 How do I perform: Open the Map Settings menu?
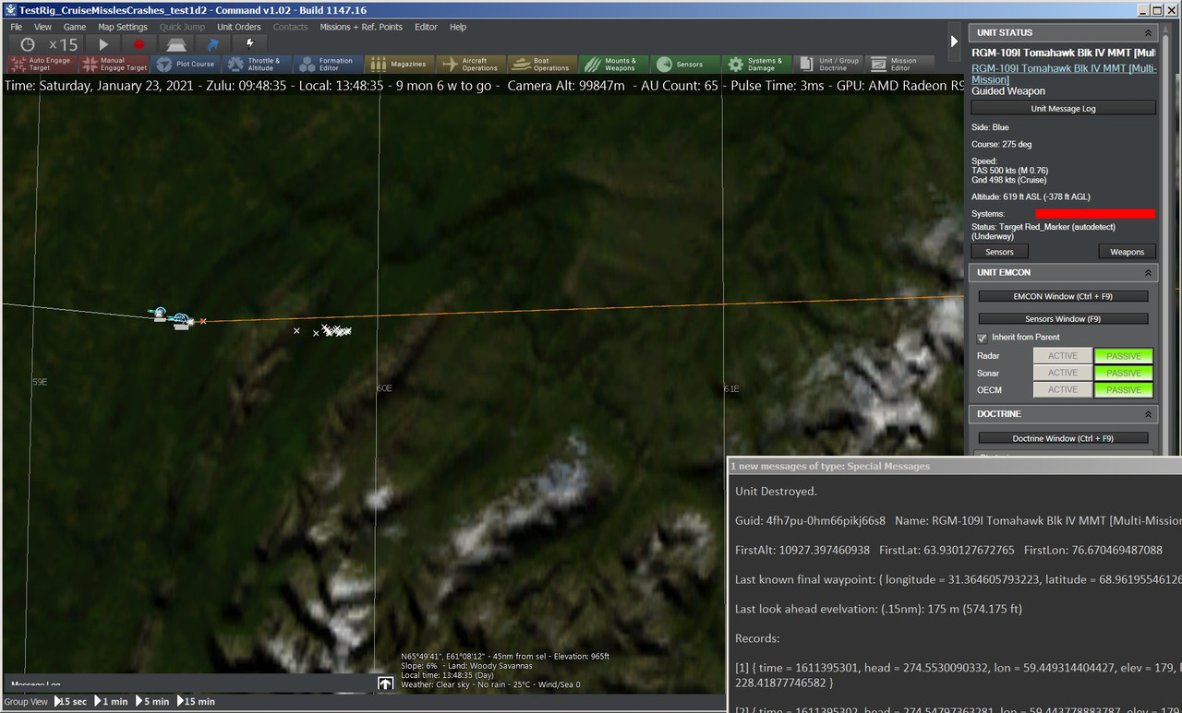click(x=123, y=27)
